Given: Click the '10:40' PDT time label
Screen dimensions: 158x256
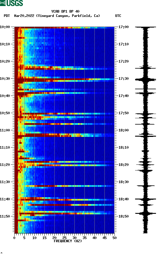Looking at the screenshot, I should [5, 96].
